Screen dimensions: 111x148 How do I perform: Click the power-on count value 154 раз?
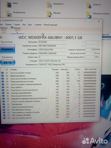pyautogui.click(x=93, y=53)
